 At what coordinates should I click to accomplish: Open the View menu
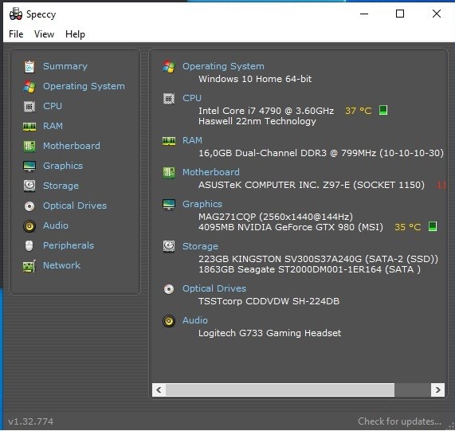click(x=44, y=34)
